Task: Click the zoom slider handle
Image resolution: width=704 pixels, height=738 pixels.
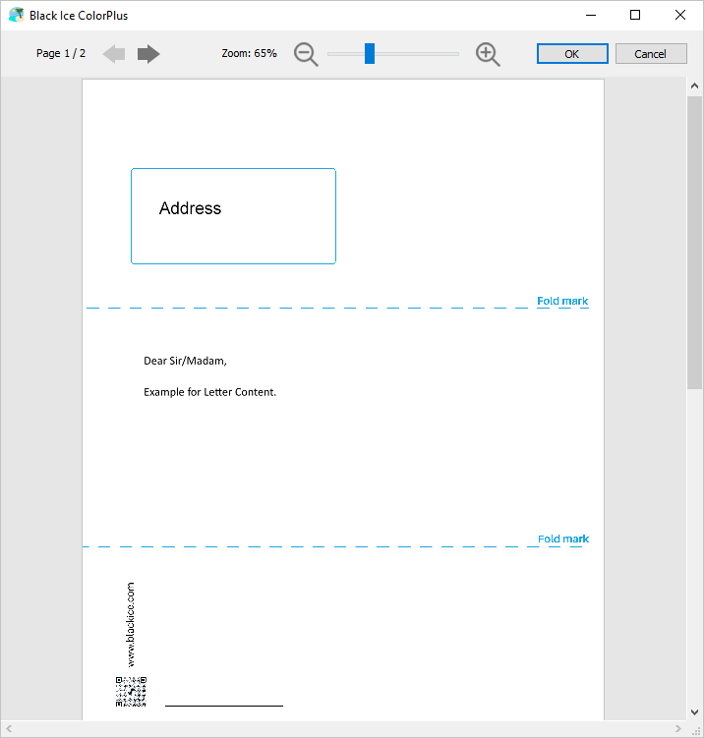Action: coord(370,54)
